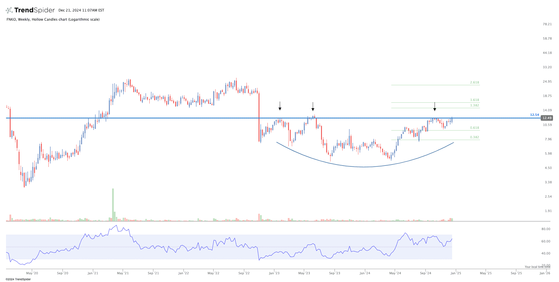Click the May '21 date on time axis

123,273
